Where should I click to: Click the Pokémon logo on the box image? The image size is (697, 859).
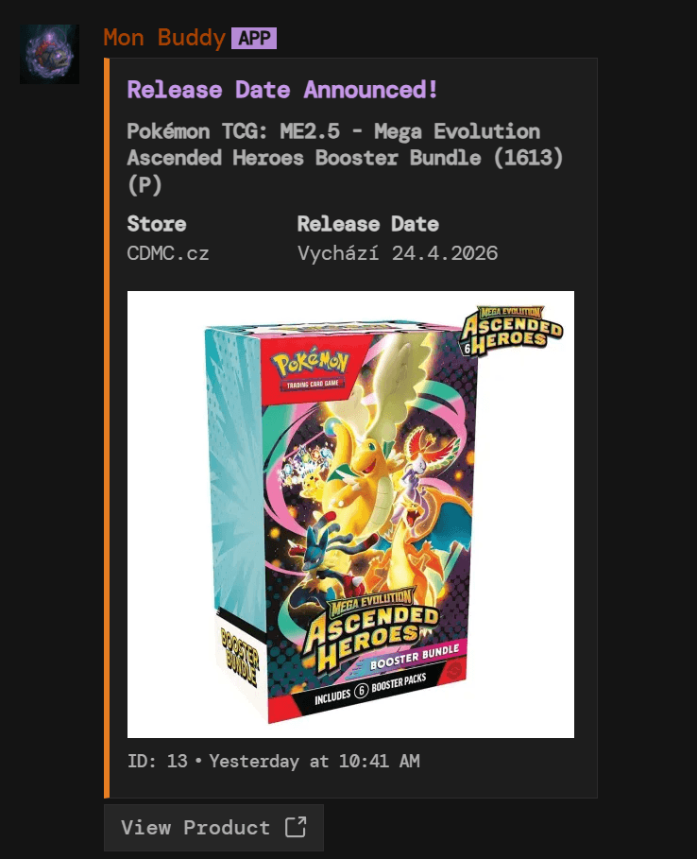pyautogui.click(x=311, y=366)
